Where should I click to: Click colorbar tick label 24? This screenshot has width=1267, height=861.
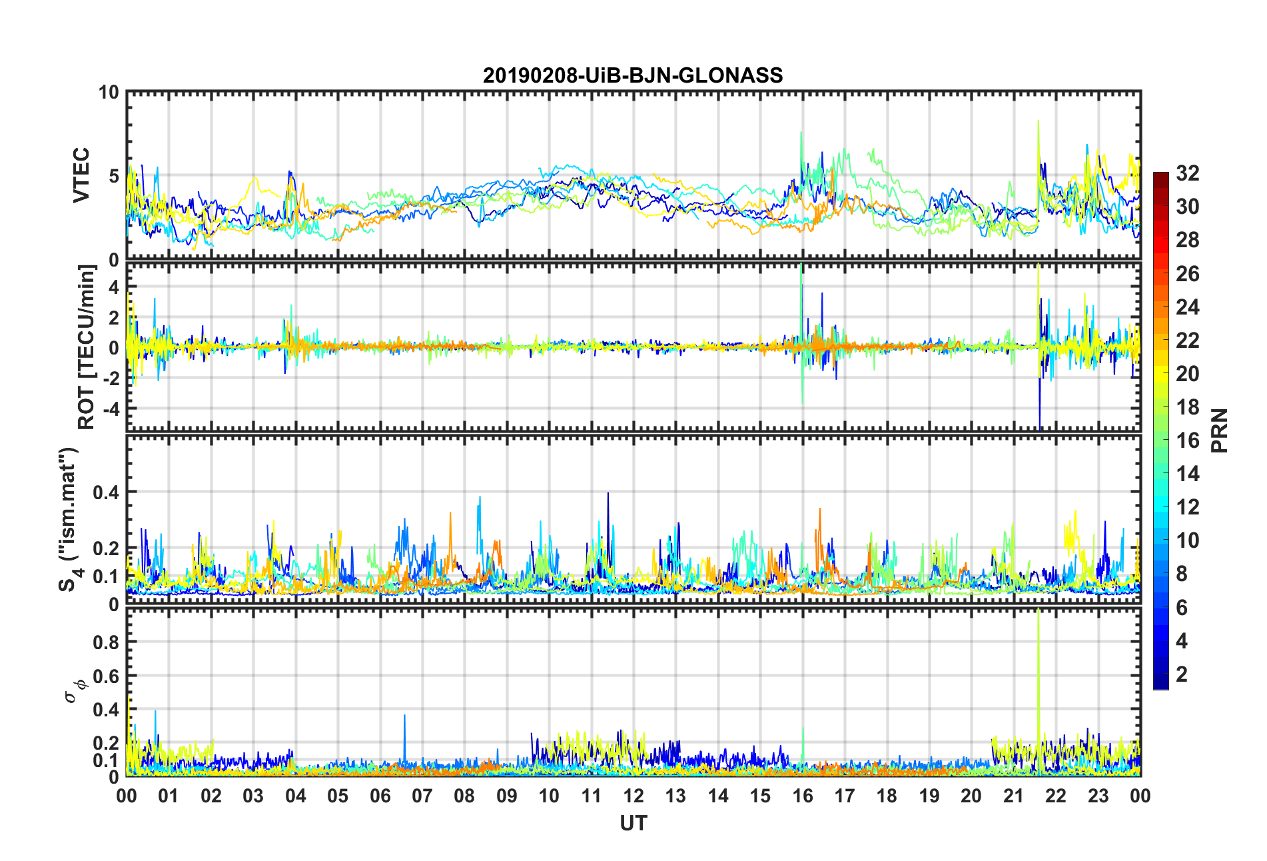pos(1187,307)
